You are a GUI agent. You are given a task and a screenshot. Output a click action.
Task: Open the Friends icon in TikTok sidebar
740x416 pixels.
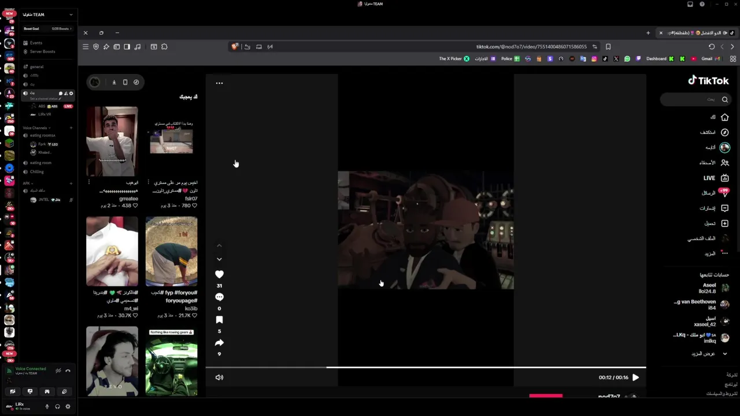pos(724,163)
